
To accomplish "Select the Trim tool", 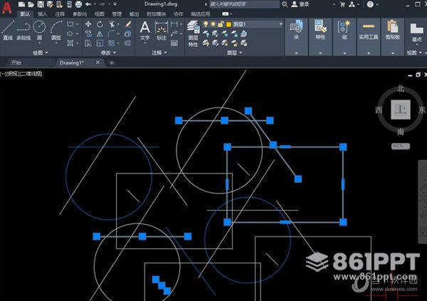I will click(x=112, y=24).
